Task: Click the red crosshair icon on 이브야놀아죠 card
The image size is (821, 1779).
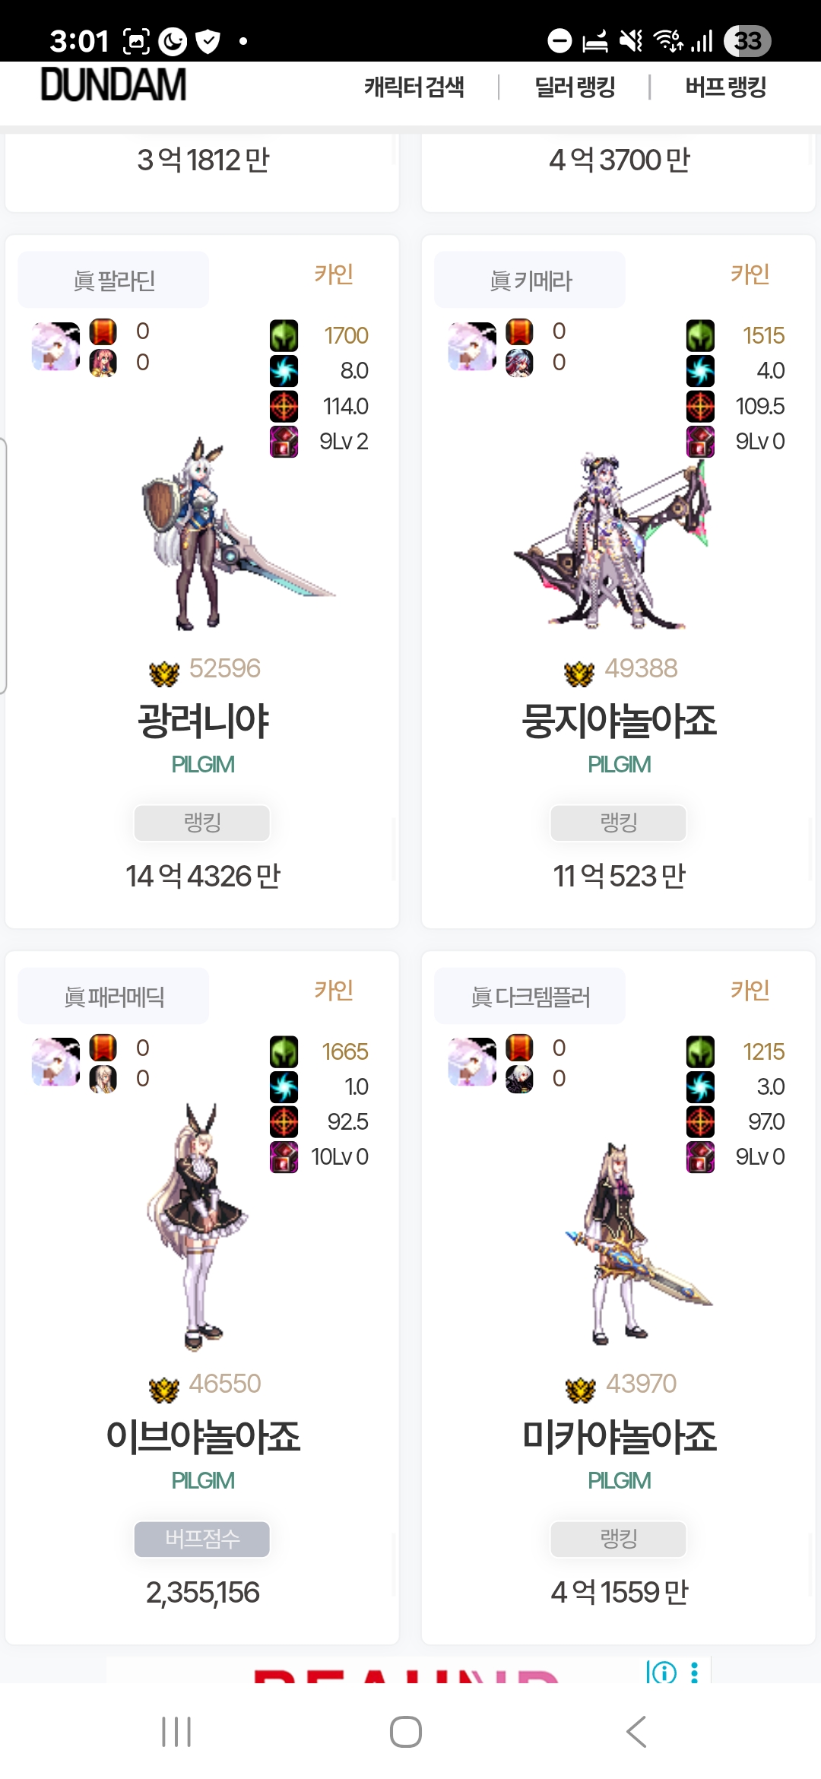Action: pyautogui.click(x=284, y=1121)
